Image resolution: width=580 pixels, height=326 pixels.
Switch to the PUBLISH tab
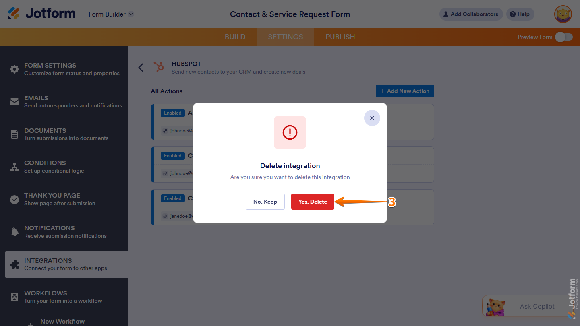340,37
